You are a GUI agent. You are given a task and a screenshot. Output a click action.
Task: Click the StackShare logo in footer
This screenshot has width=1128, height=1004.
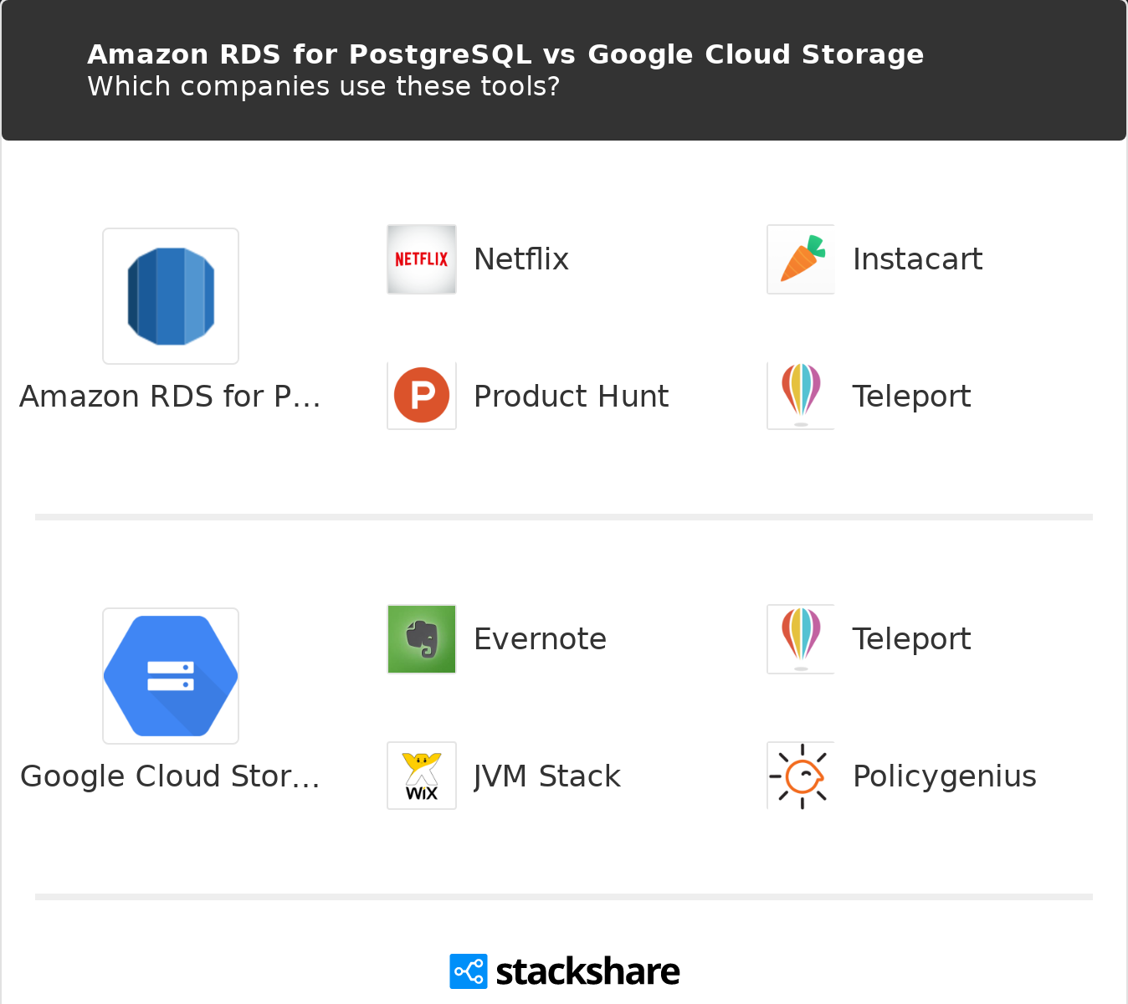coord(565,971)
